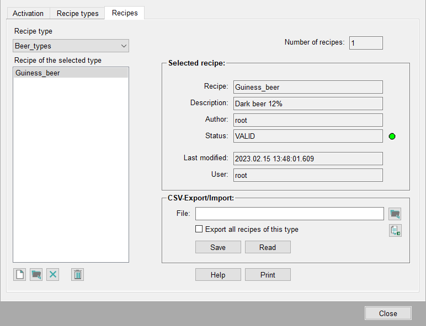Close the dialog with the Close button
This screenshot has width=426, height=326.
(388, 313)
